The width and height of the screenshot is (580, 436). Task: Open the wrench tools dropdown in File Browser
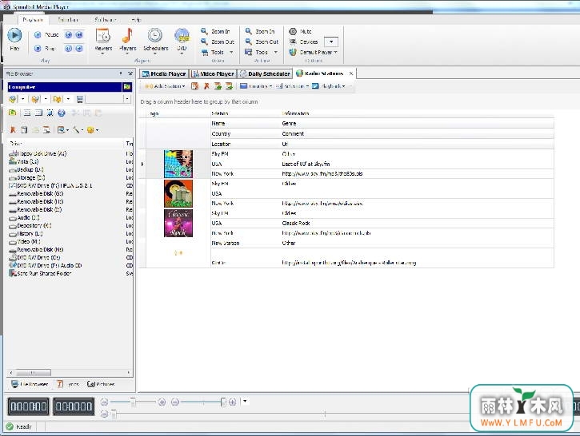[78, 130]
